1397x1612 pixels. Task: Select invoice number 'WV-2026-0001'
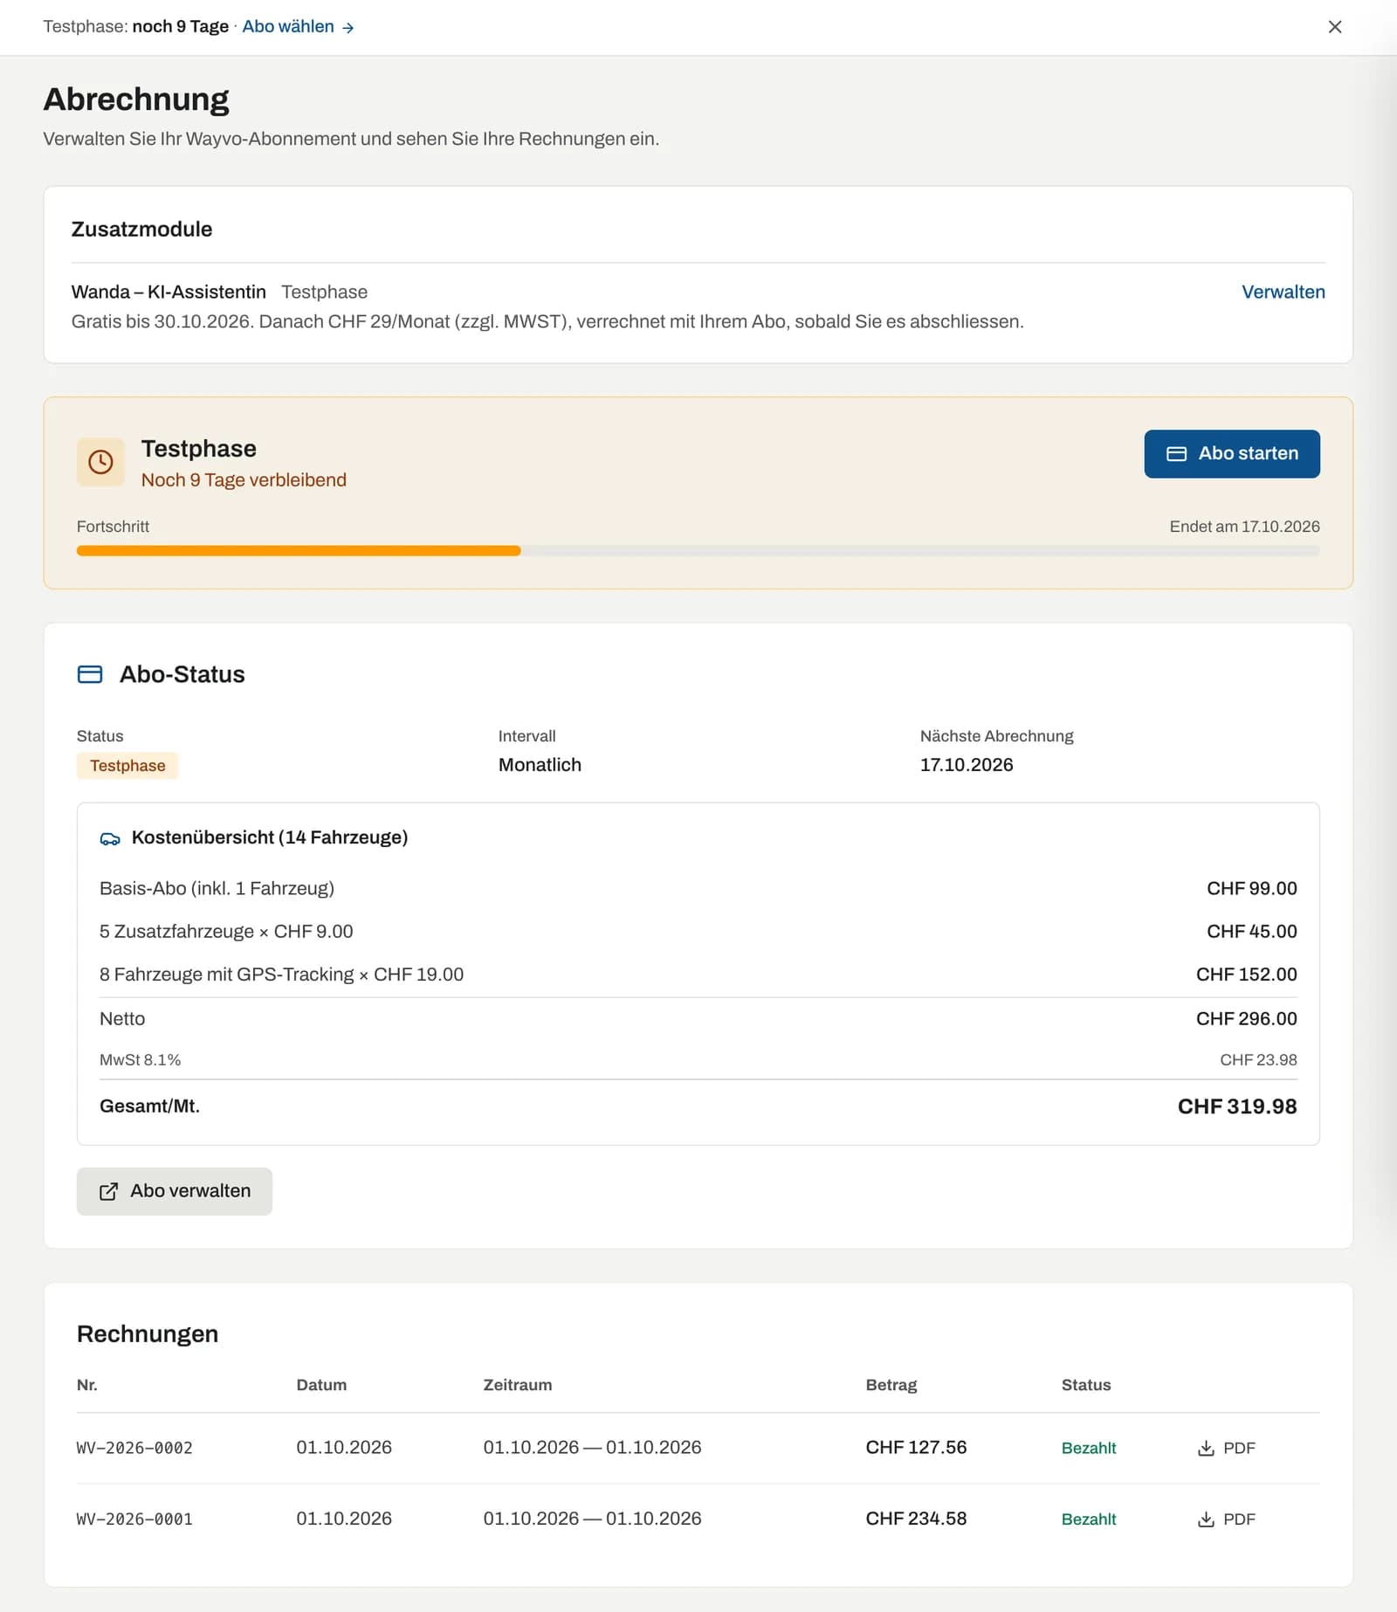pyautogui.click(x=134, y=1519)
